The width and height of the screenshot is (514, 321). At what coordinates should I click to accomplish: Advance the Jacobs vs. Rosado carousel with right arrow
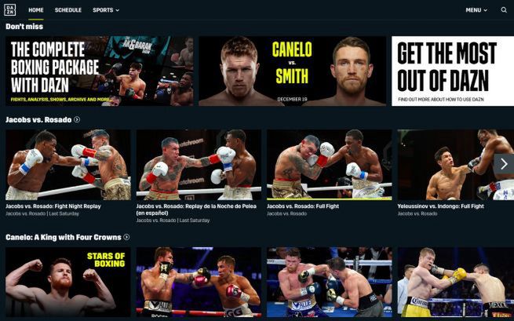click(504, 163)
